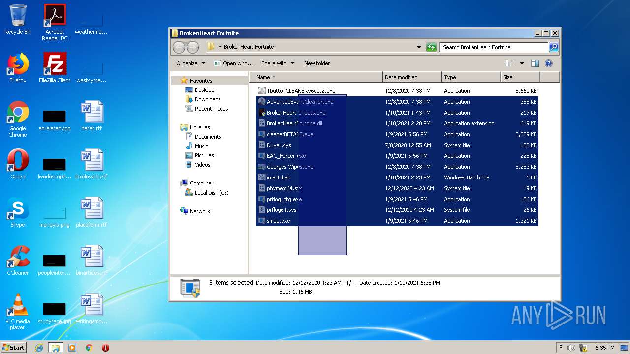Open Downloads in navigation pane

(203, 99)
